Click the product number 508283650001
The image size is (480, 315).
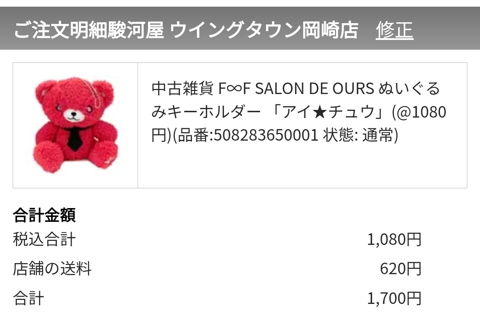pyautogui.click(x=266, y=135)
